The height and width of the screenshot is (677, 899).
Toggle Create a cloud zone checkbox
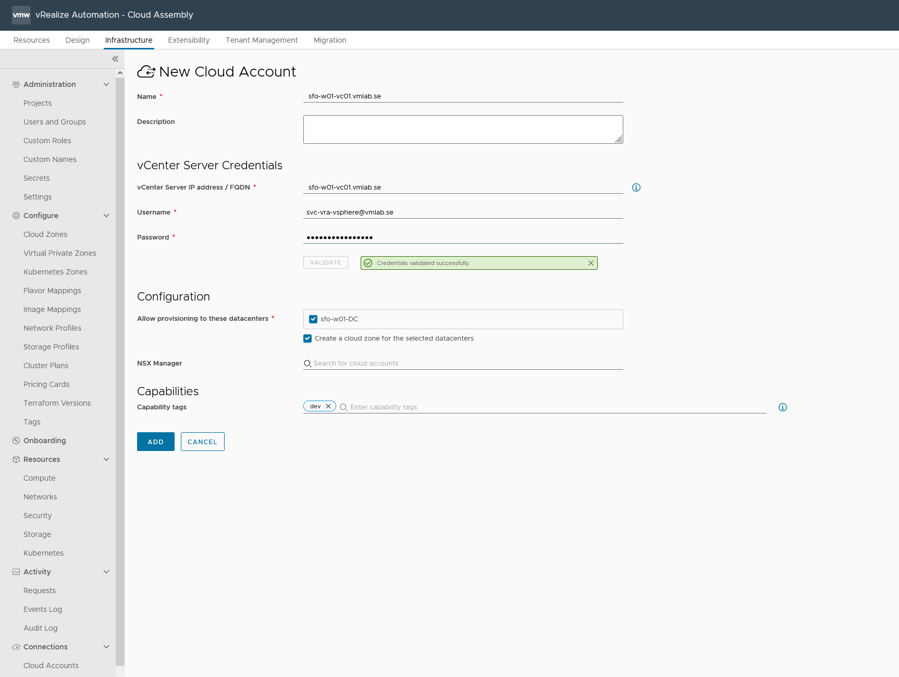[x=307, y=338]
